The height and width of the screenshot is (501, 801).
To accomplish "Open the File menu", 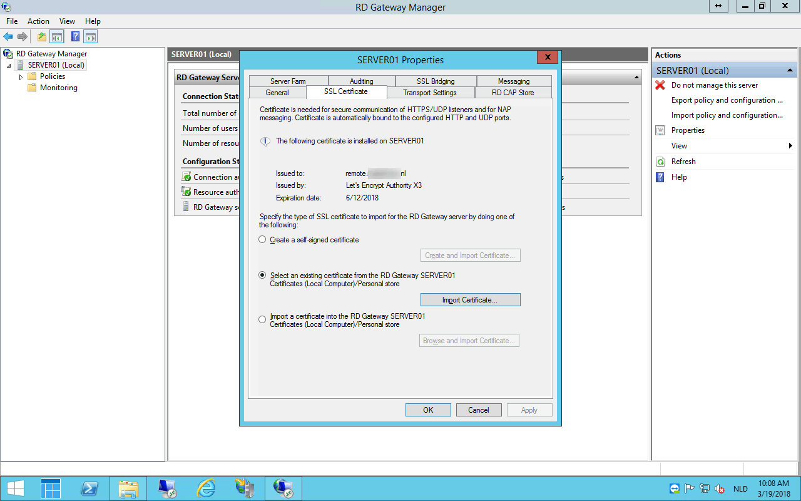I will pyautogui.click(x=12, y=21).
